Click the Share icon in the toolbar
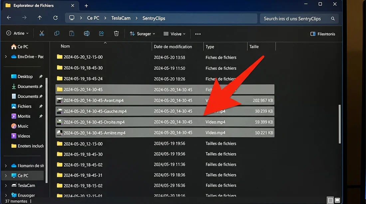The width and height of the screenshot is (366, 204). 101,33
